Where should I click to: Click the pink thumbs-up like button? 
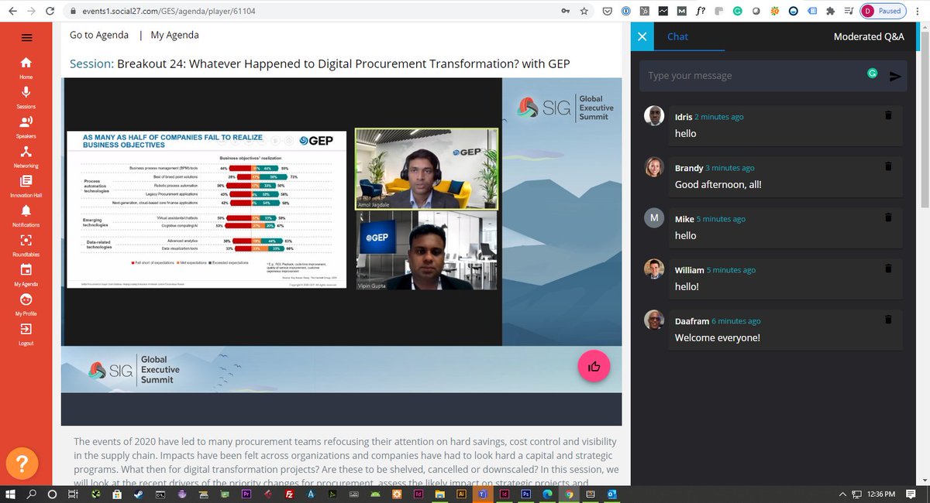[x=594, y=367]
